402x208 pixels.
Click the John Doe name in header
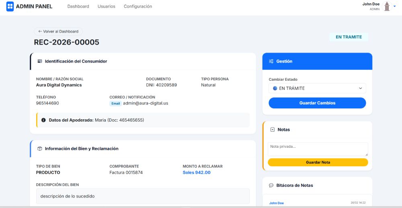click(371, 4)
